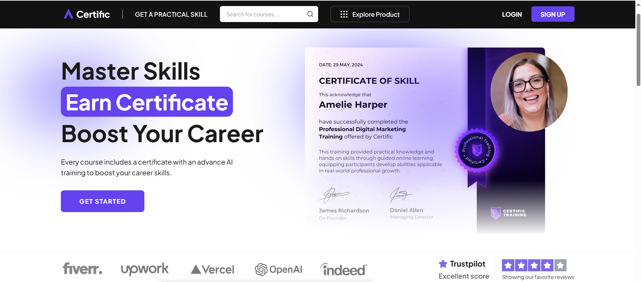
Task: Click the name Amelie Harper on certificate
Action: (x=353, y=104)
